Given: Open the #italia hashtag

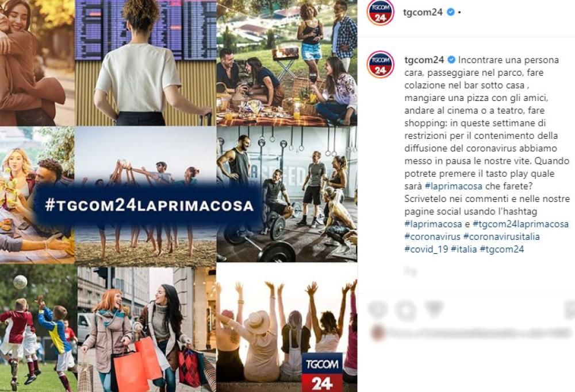Looking at the screenshot, I should 464,249.
